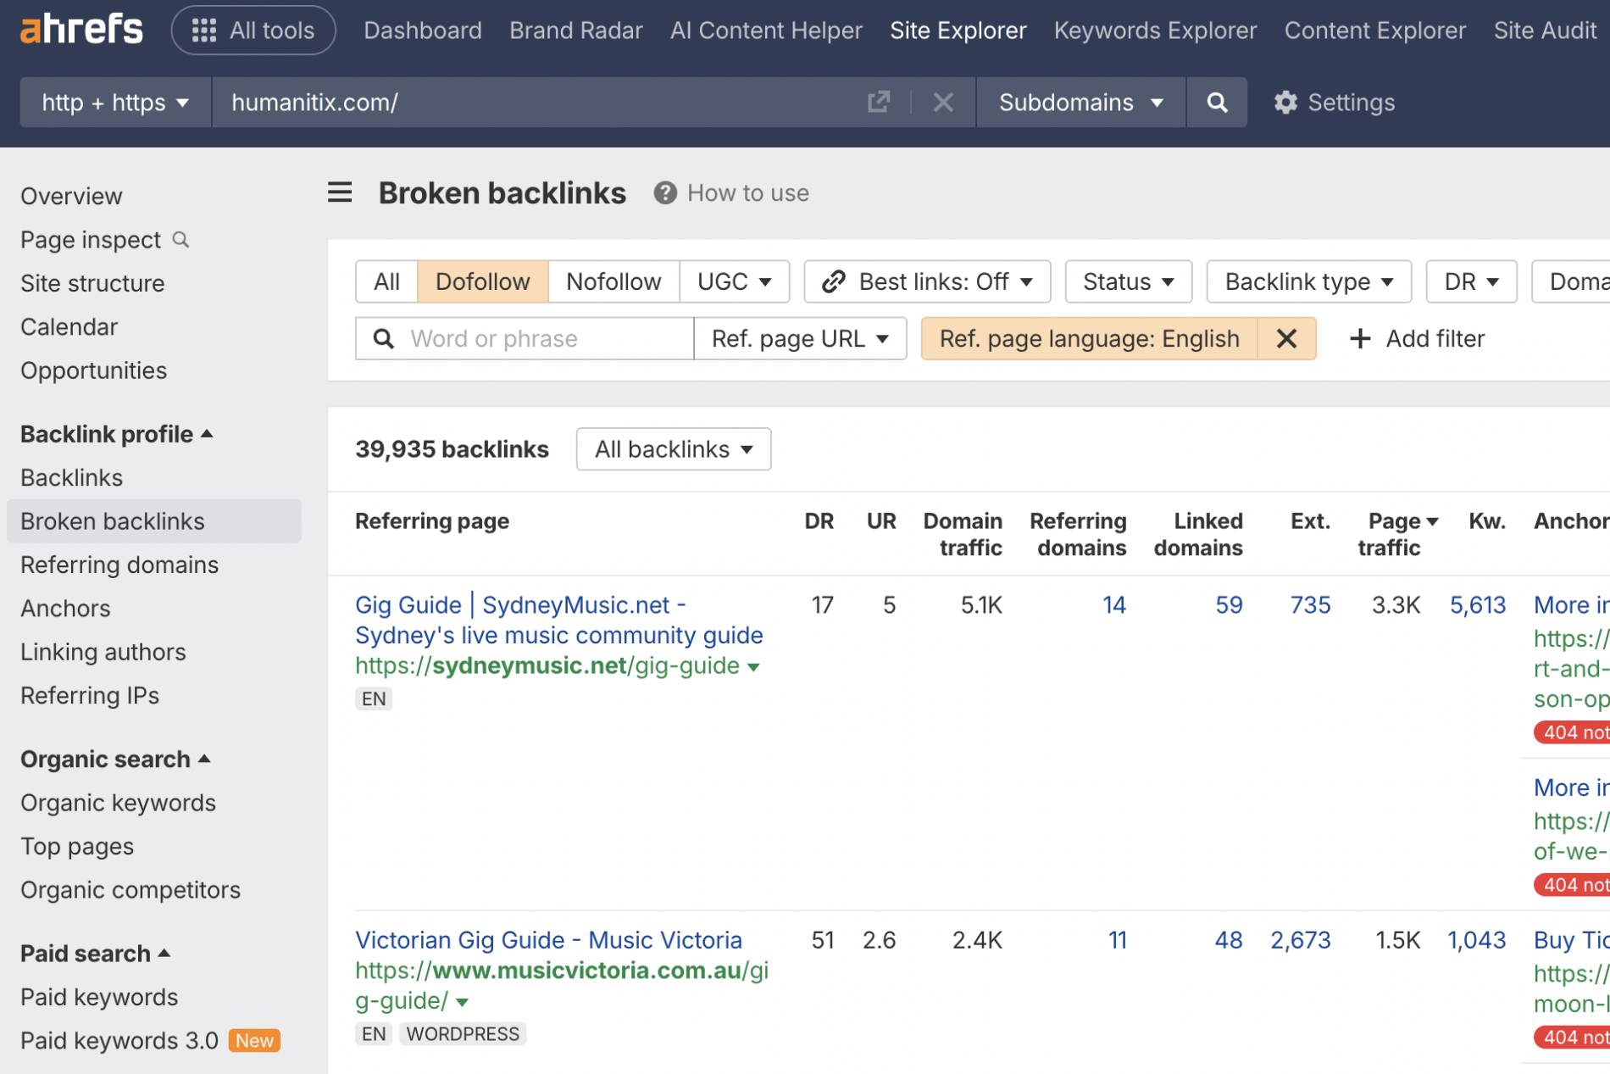Select the Nofollow filter

613,281
